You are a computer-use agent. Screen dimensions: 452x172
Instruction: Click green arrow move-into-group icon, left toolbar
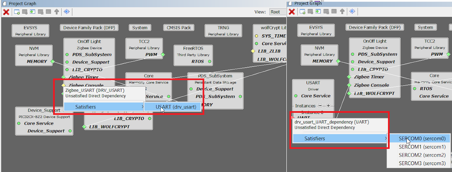pyautogui.click(x=33, y=12)
